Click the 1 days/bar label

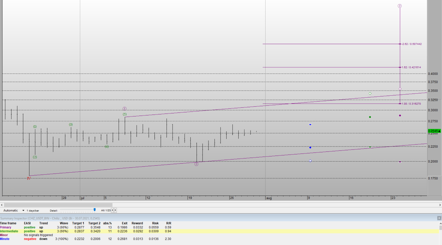click(x=33, y=210)
